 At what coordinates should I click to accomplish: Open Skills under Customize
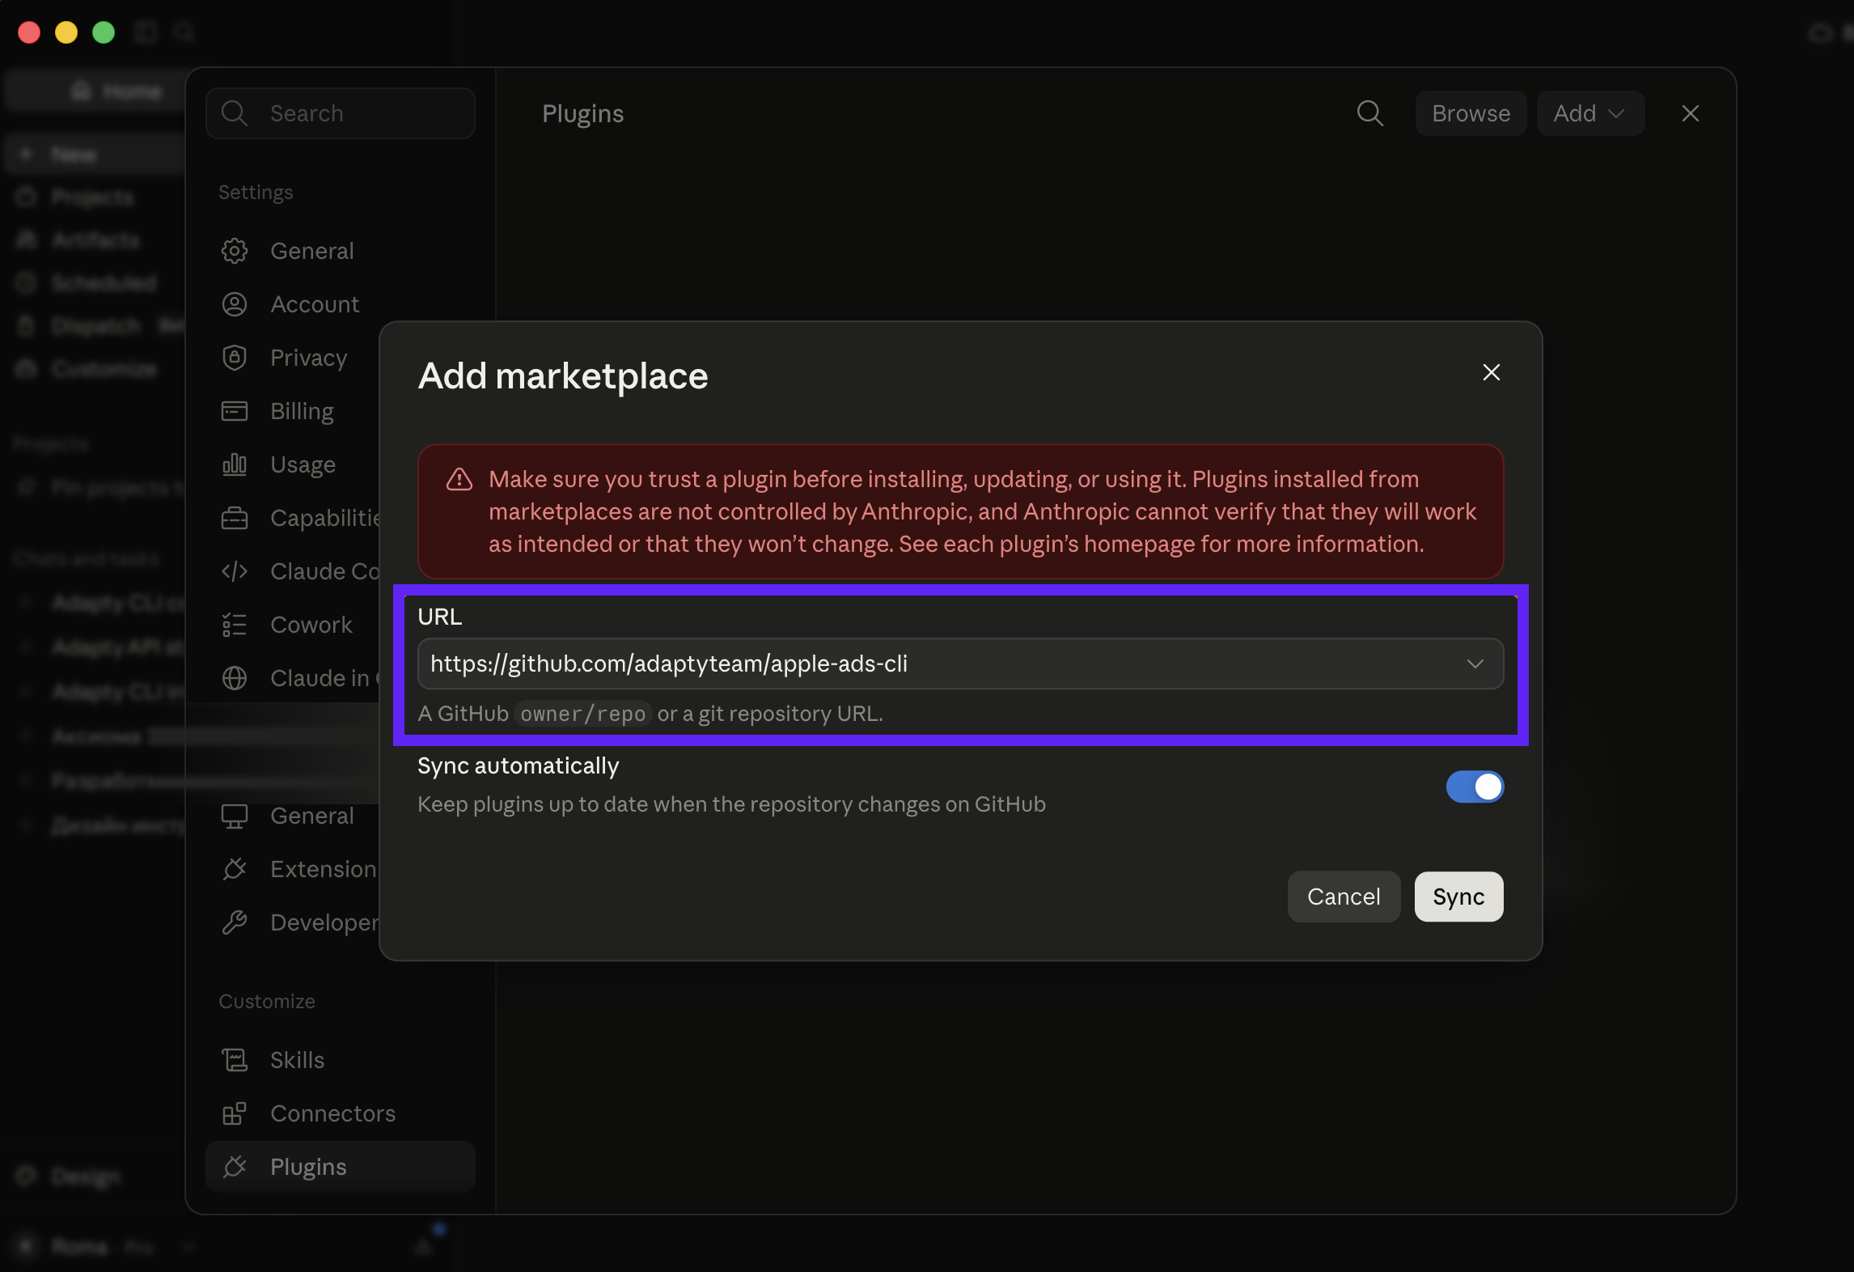click(x=341, y=1060)
